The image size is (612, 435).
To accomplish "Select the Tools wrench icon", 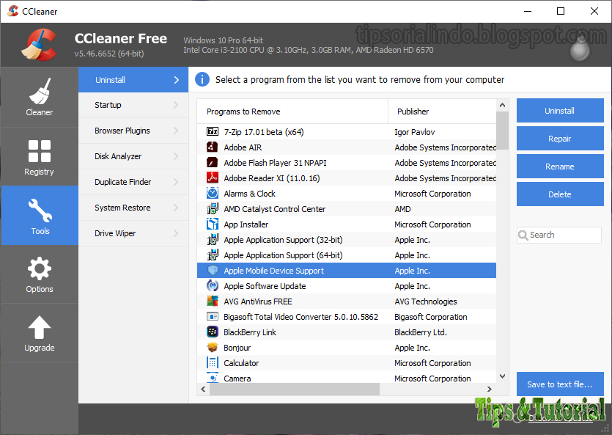I will tap(40, 211).
